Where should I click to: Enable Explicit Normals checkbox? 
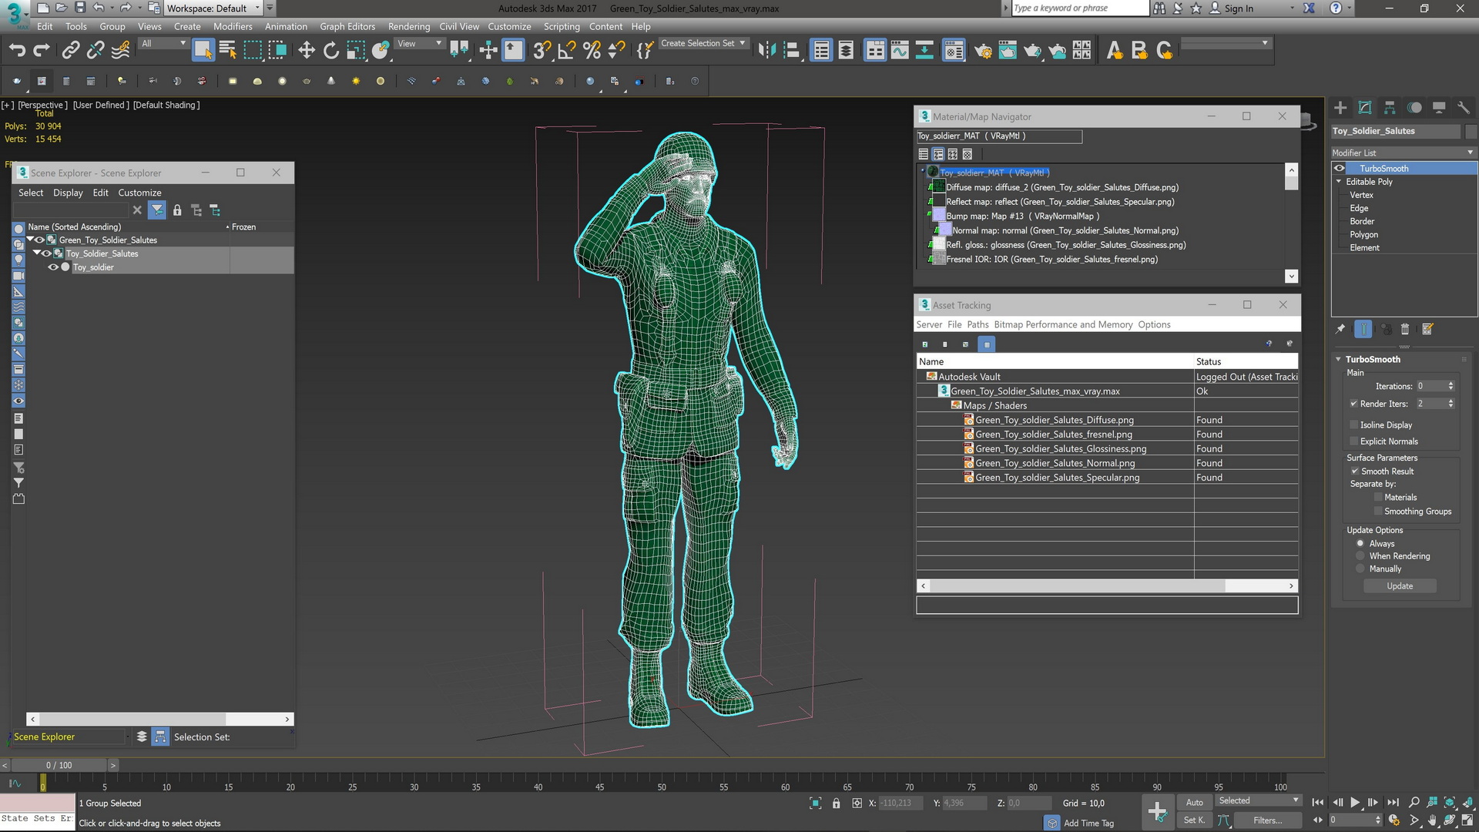tap(1353, 441)
